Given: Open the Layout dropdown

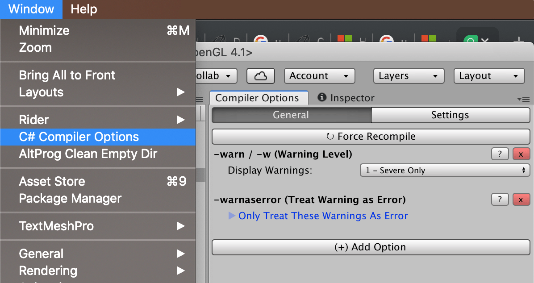Looking at the screenshot, I should point(488,76).
